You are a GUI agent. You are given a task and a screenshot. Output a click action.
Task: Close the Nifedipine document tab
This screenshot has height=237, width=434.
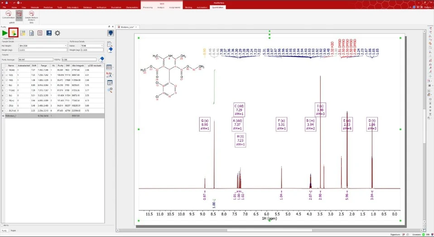(x=136, y=27)
